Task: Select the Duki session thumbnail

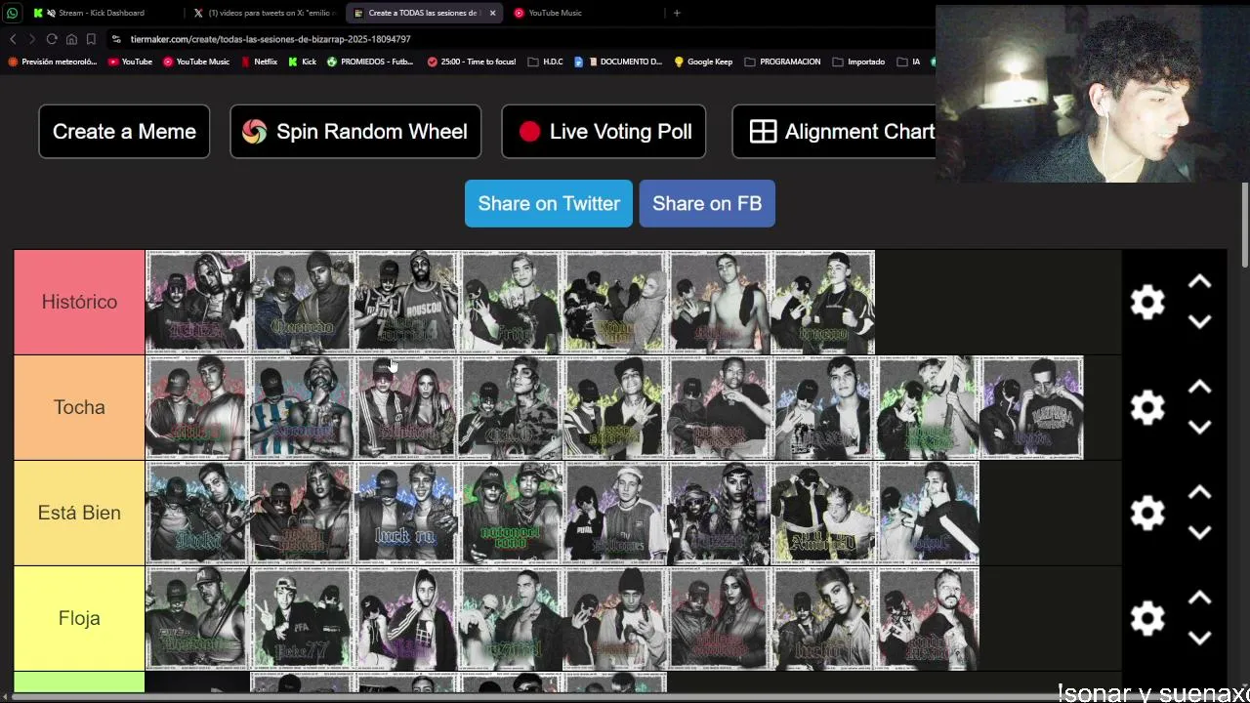Action: click(x=197, y=513)
